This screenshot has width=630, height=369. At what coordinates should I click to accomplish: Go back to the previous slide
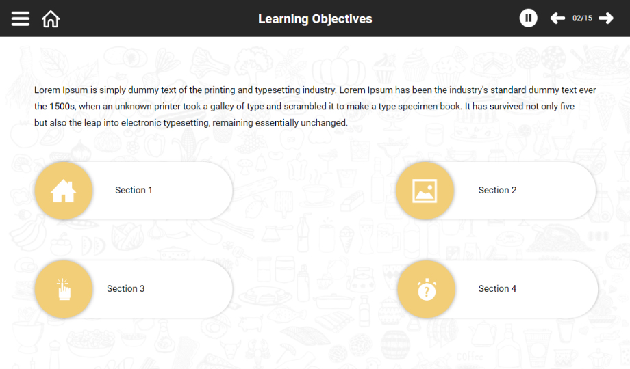(557, 18)
